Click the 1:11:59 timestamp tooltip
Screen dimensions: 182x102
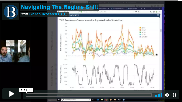tap(26, 90)
